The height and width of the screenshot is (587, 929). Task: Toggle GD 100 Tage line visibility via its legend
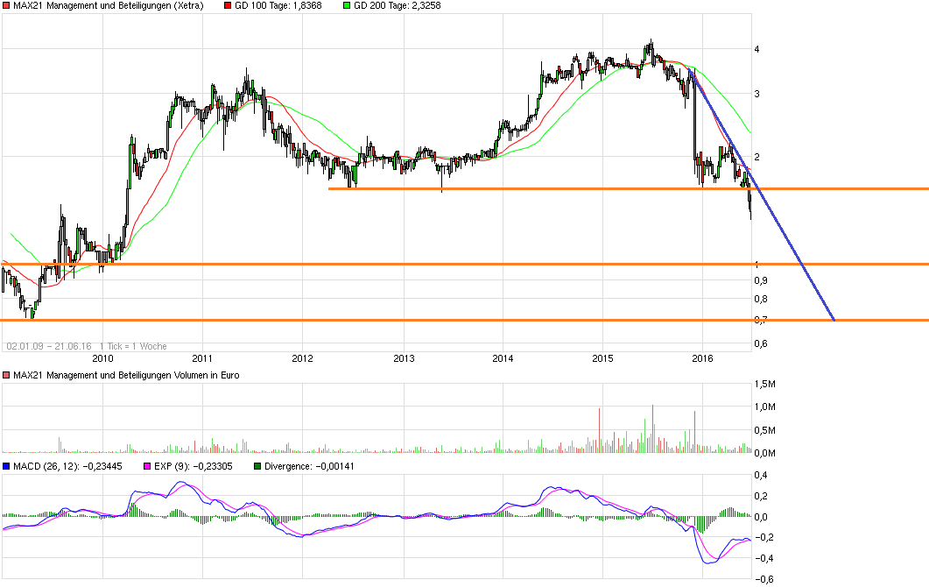coord(227,5)
